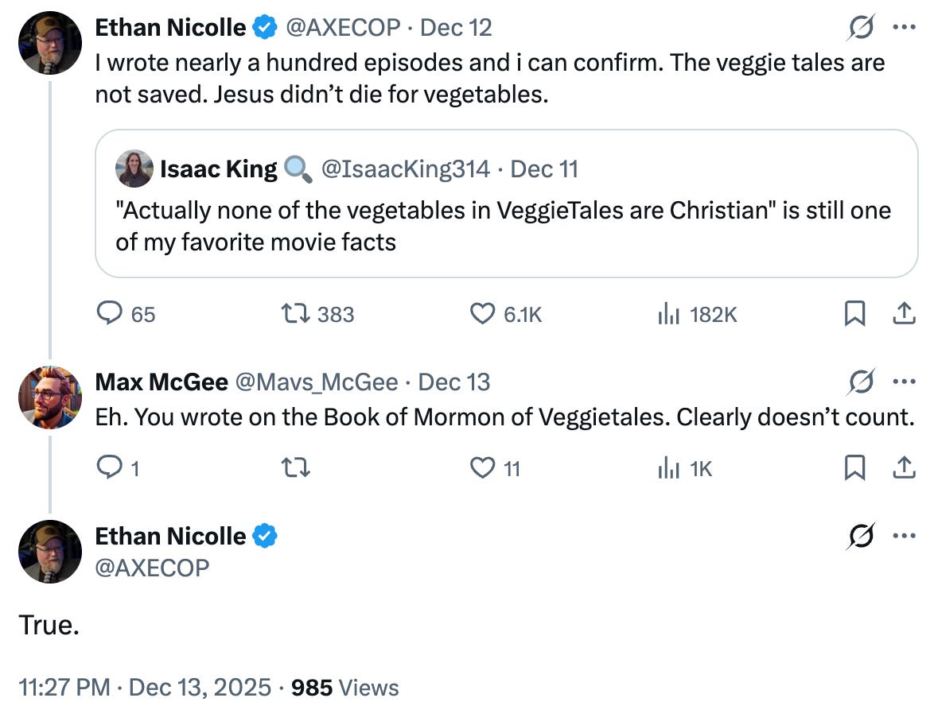Like Max McGee's reply
934x725 pixels.
(483, 468)
